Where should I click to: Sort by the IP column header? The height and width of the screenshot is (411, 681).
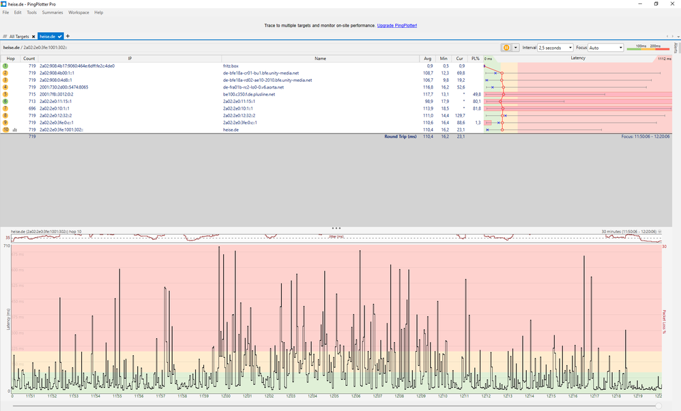pos(130,59)
